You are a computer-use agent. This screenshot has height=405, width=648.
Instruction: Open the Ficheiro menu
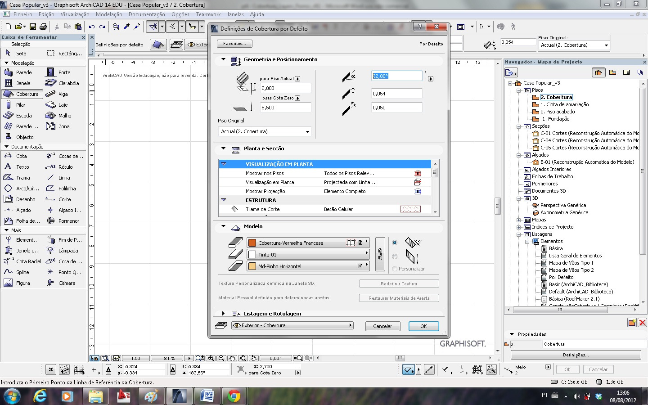point(22,14)
